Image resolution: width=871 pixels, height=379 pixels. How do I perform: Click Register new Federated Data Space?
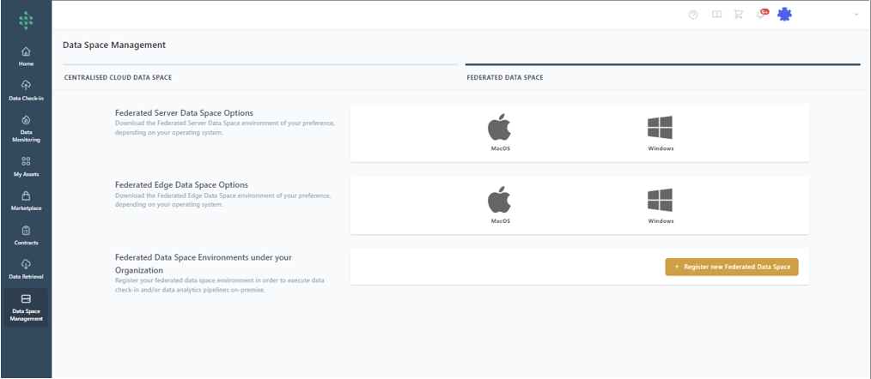(x=732, y=267)
